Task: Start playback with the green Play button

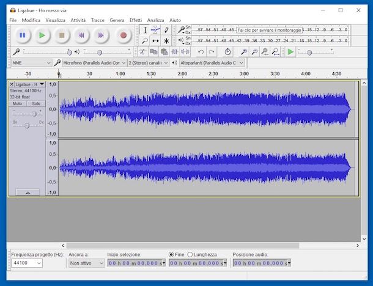Action: [42, 35]
